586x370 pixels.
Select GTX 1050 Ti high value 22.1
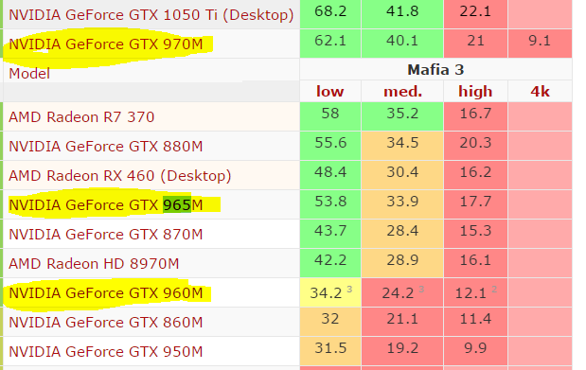click(x=475, y=11)
